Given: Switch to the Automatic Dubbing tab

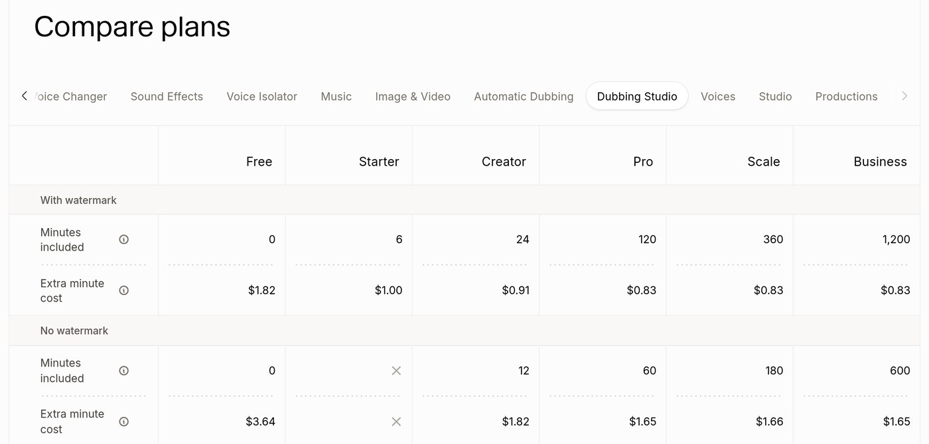Looking at the screenshot, I should click(524, 97).
